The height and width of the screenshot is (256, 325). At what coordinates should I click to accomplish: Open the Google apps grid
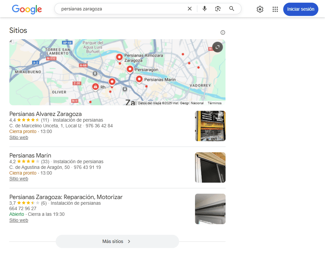tap(275, 9)
